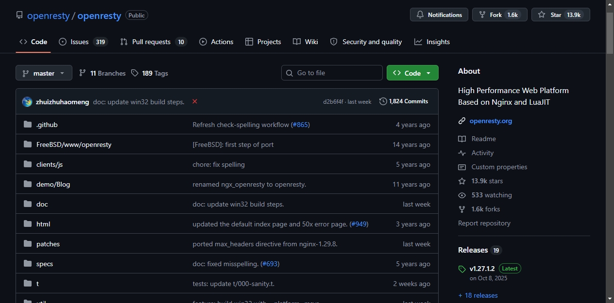Open 'ported max_headers directive' commit message

coord(265,244)
